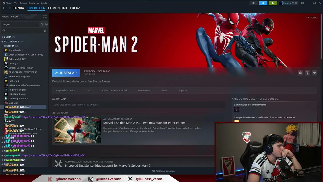Image resolution: width=323 pixels, height=182 pixels.
Task: Select the Destiny 2 game icon
Action: pos(6,63)
